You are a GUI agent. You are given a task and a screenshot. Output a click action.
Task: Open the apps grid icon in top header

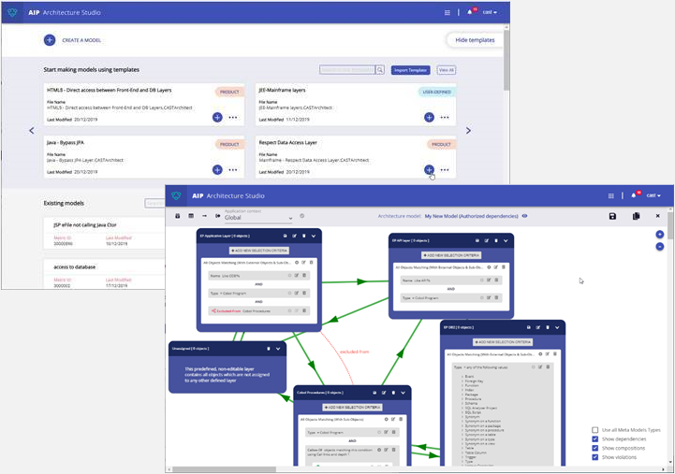[610, 195]
